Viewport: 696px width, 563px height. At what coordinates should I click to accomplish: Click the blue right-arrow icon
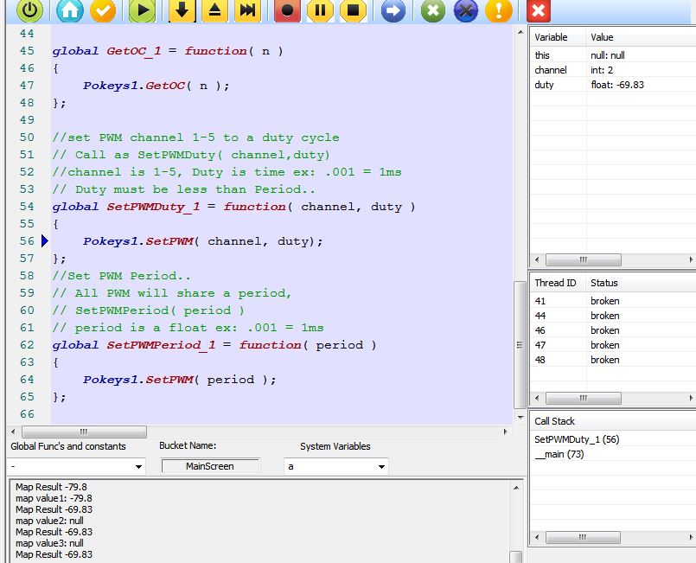[x=393, y=10]
